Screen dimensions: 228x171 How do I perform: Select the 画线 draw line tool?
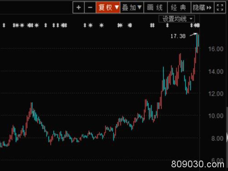click(155, 7)
